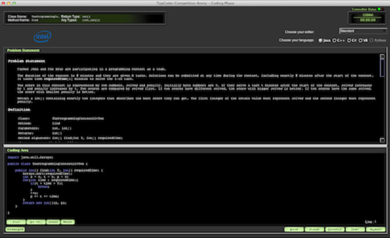Click the return statement line in code
This screenshot has width=390, height=238.
44,203
